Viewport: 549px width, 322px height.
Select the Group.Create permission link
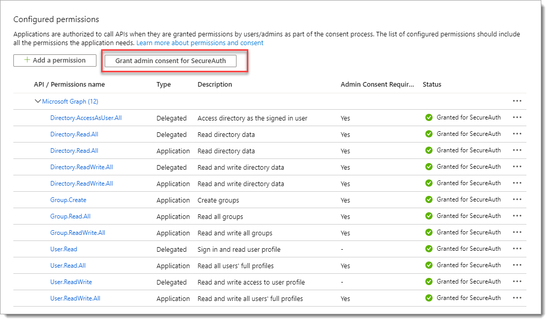[68, 200]
